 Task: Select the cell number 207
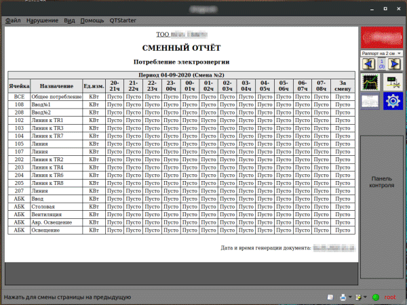click(19, 191)
